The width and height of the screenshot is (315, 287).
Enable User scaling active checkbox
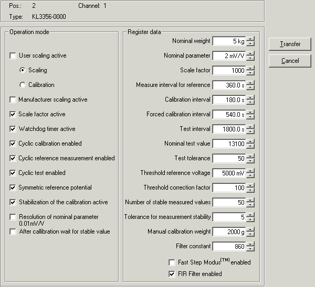(x=13, y=56)
